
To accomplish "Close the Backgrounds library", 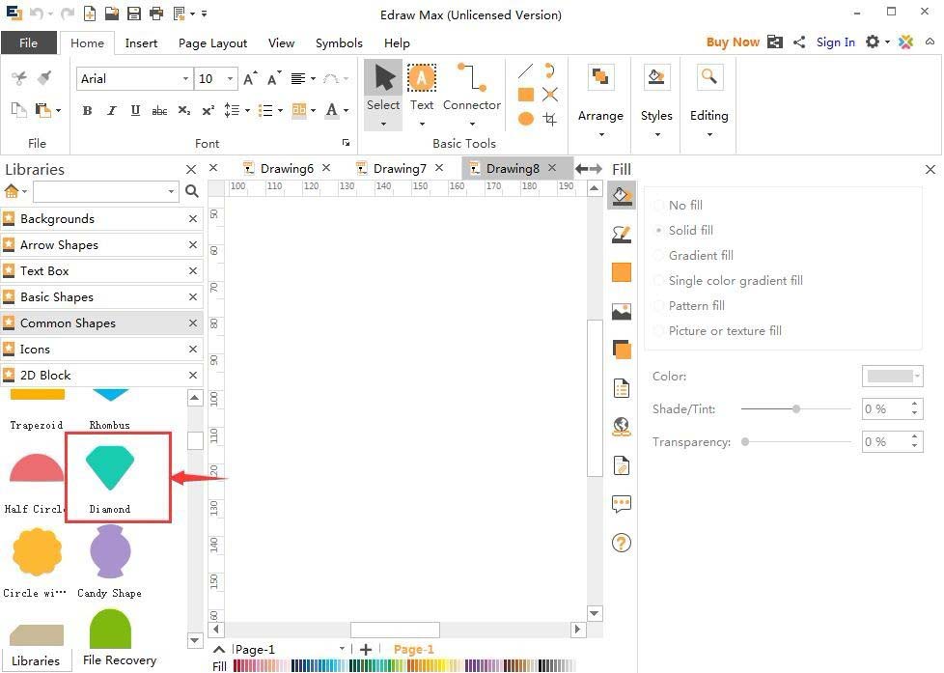I will click(193, 219).
